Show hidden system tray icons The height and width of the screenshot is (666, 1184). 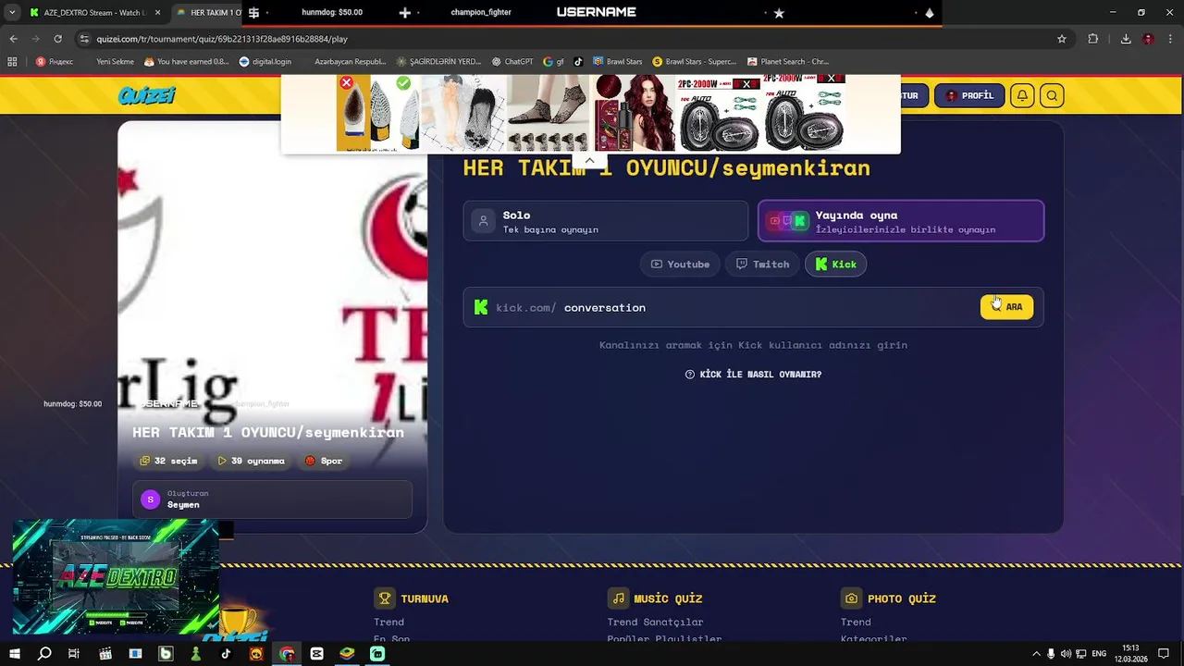[x=1036, y=654]
